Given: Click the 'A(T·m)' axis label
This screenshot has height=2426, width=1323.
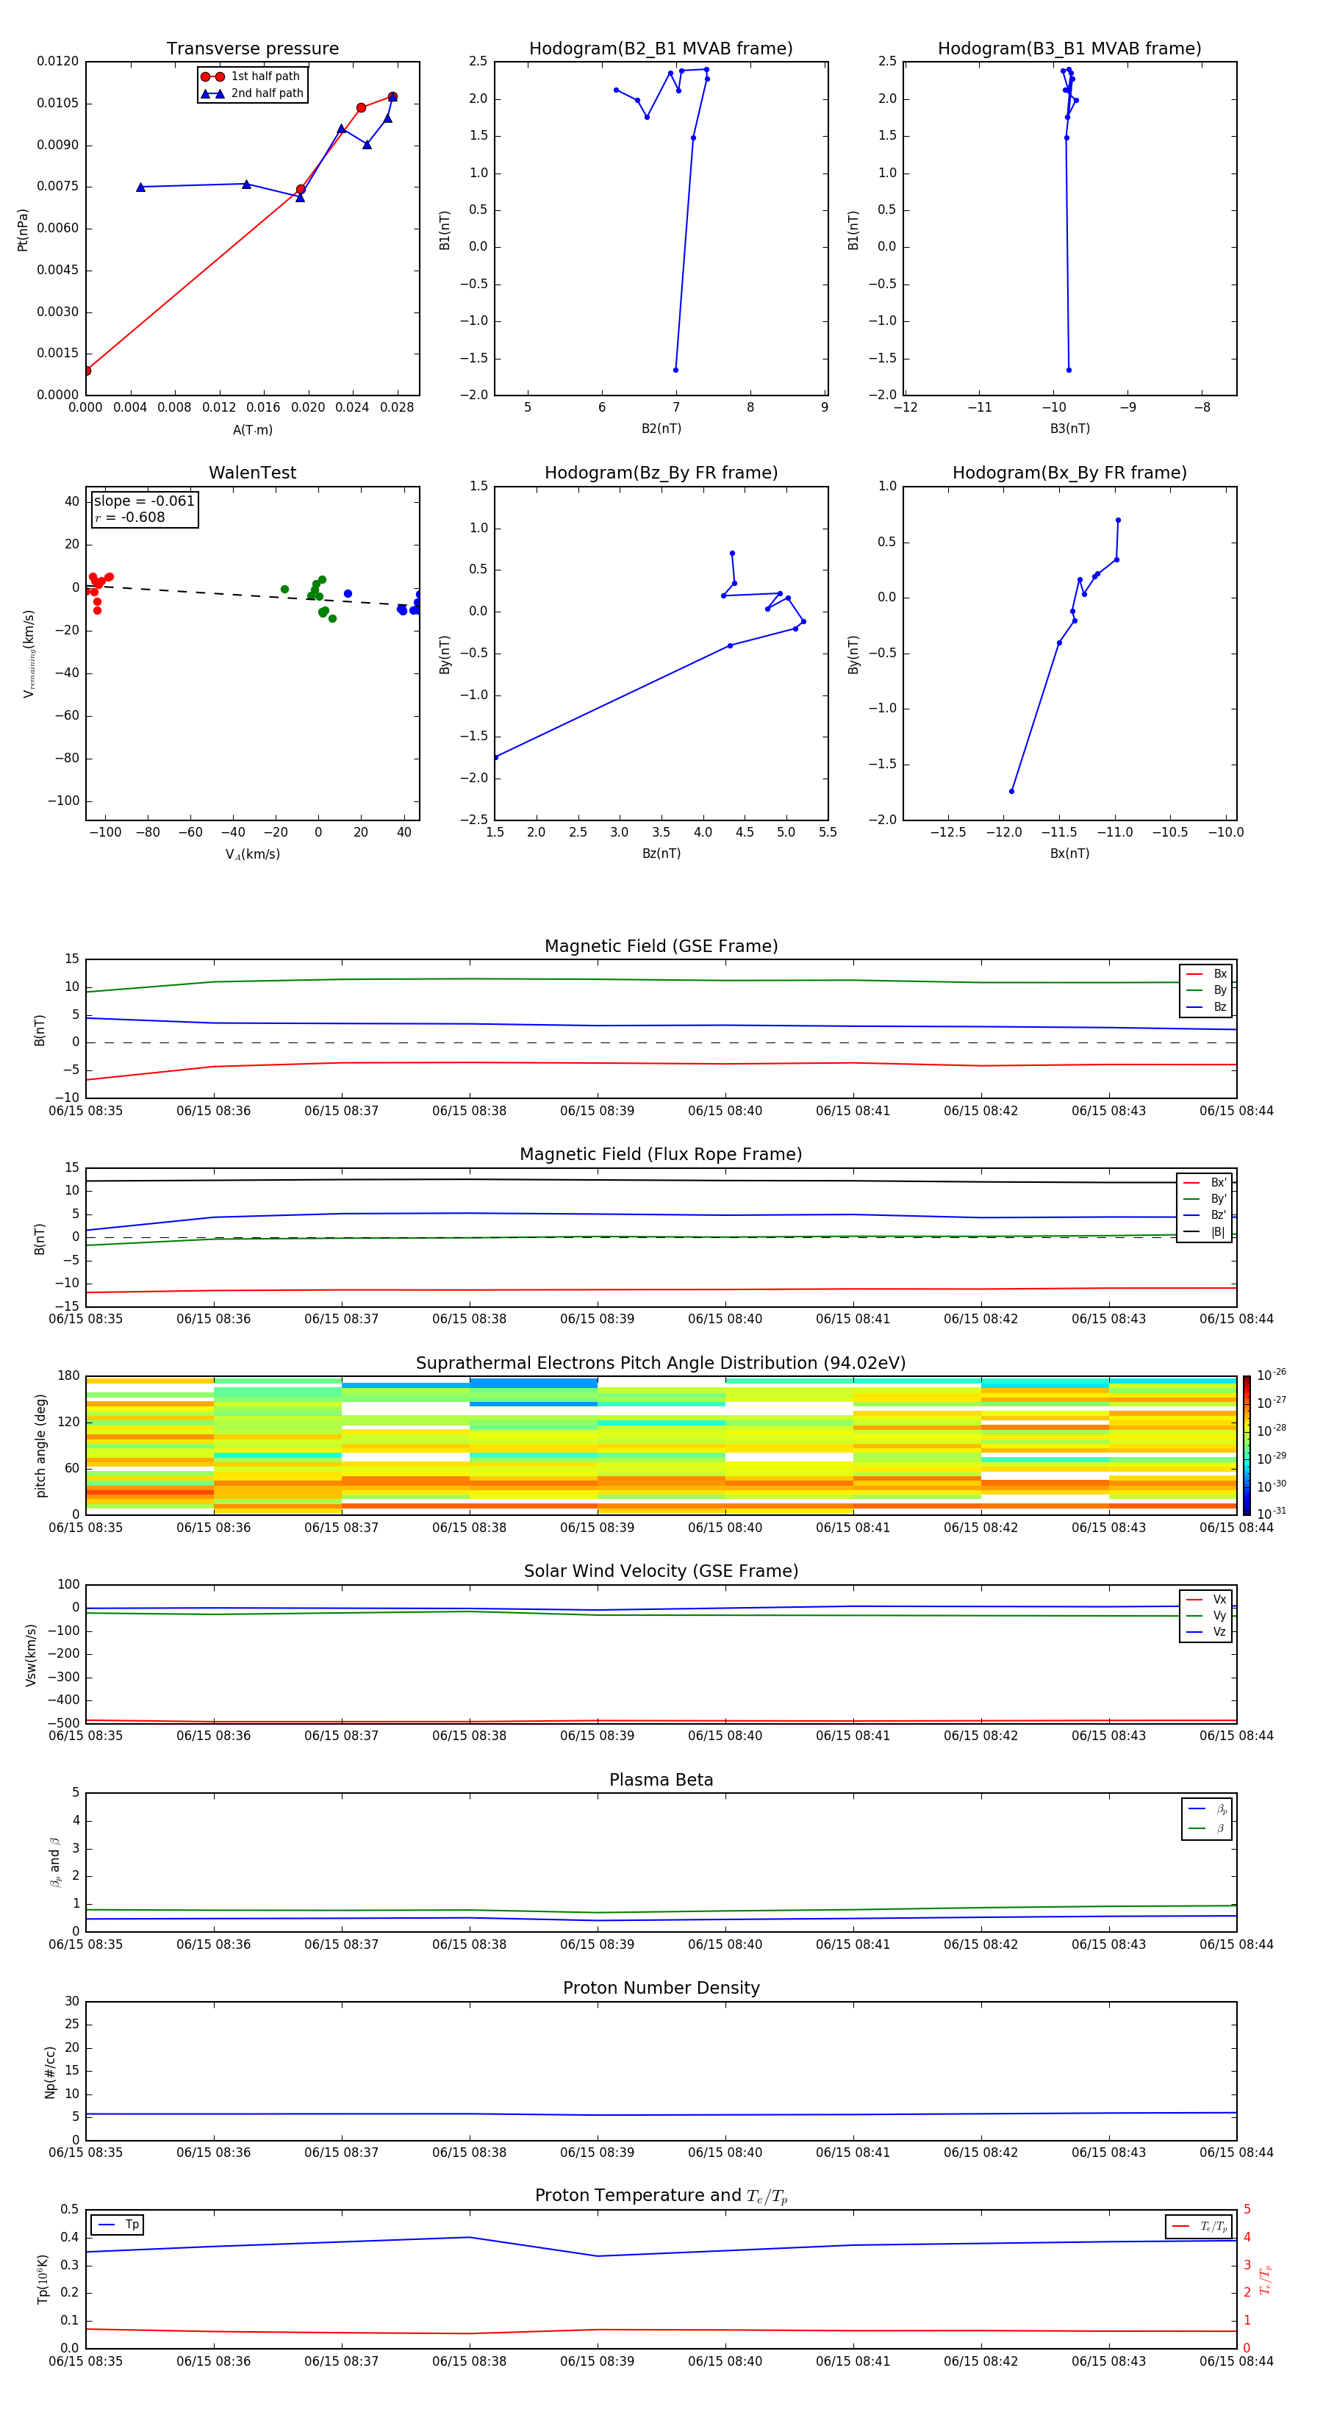Looking at the screenshot, I should pos(252,429).
